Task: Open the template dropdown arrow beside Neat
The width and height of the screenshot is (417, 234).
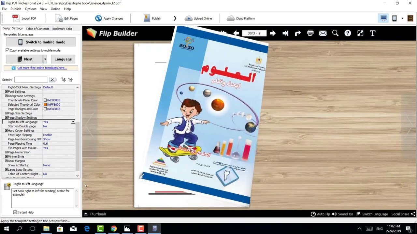Action: [45, 59]
